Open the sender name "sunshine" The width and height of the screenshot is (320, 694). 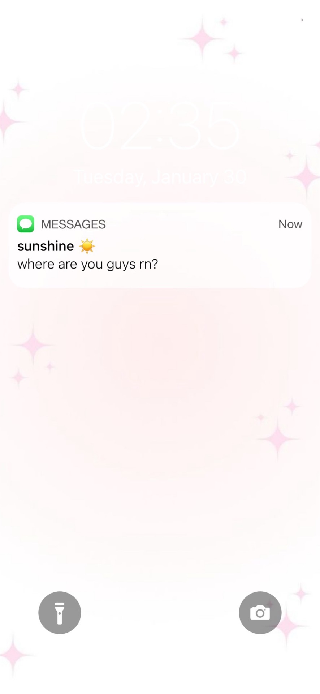coord(46,246)
